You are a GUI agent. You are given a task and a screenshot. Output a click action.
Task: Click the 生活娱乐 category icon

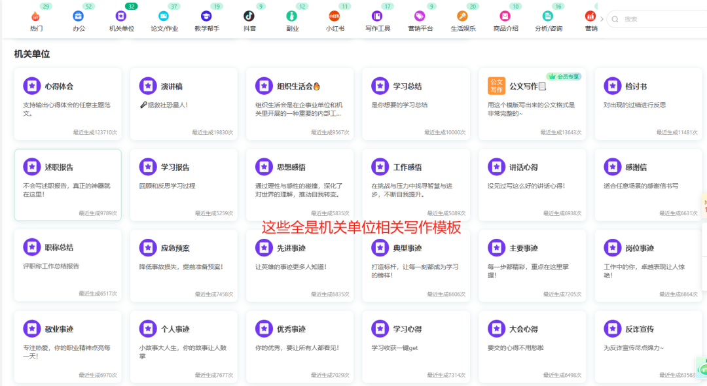[x=462, y=14]
